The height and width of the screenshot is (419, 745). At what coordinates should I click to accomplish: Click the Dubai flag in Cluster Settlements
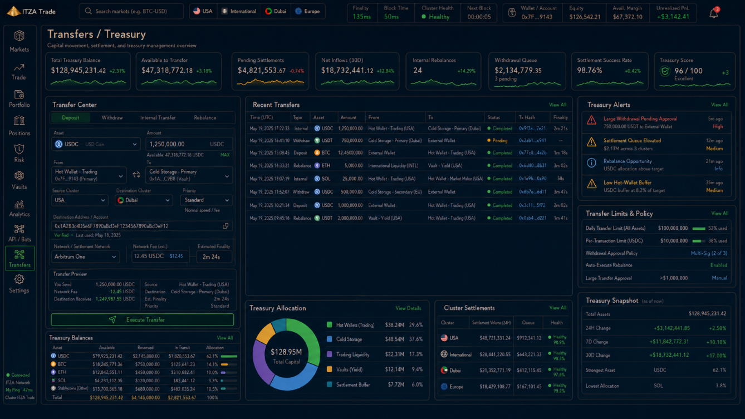(x=444, y=370)
